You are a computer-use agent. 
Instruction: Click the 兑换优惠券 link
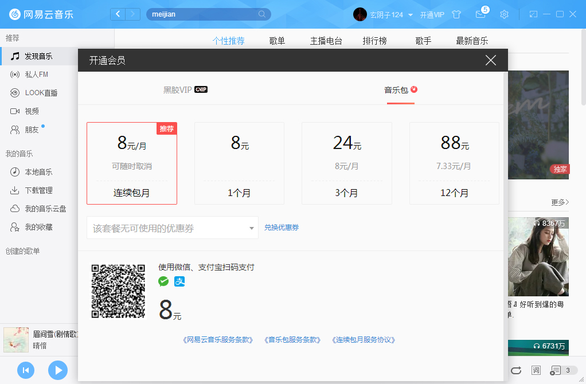pos(282,228)
